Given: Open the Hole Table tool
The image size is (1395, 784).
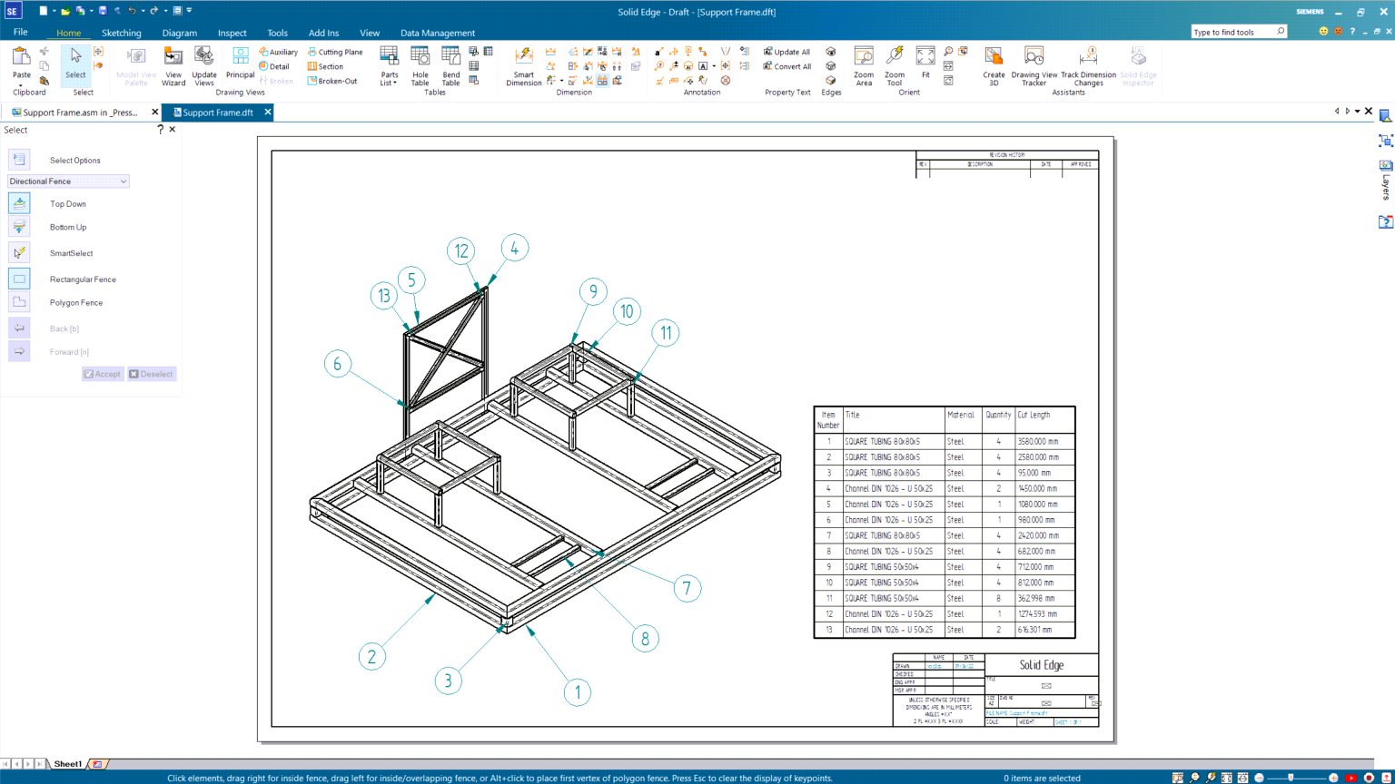Looking at the screenshot, I should [419, 65].
